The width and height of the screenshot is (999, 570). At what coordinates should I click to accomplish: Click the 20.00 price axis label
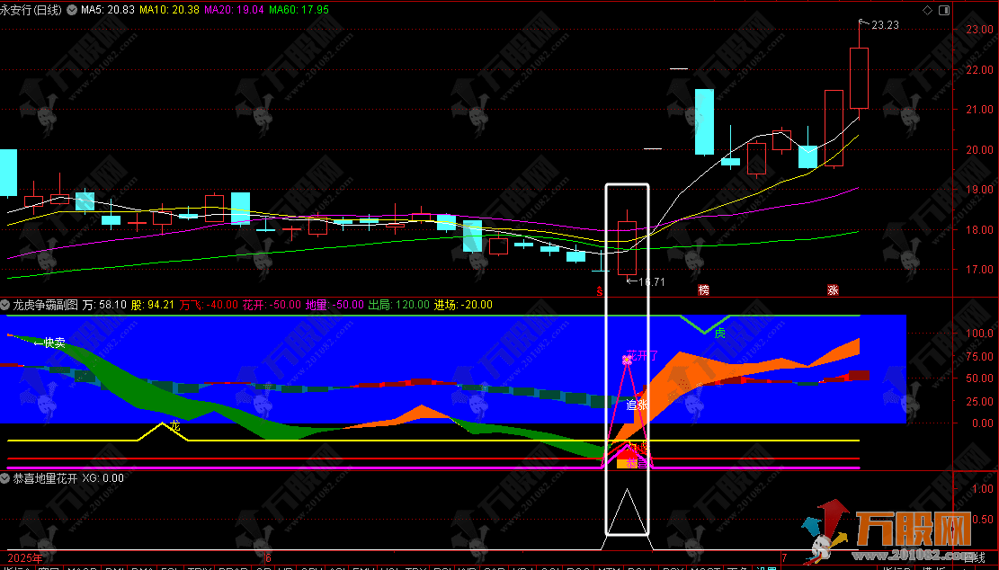[x=979, y=149]
